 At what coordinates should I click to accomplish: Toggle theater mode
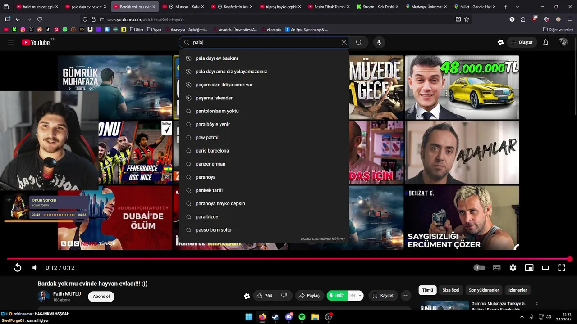545,268
